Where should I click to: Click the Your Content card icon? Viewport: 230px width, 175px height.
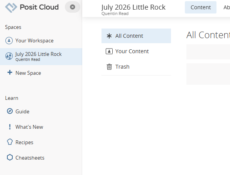click(109, 51)
